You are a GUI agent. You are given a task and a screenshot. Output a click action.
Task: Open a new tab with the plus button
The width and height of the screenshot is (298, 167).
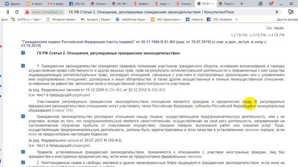(x=242, y=4)
